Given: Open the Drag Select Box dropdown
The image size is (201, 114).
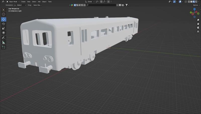Looking at the screenshot, I should (37, 5).
